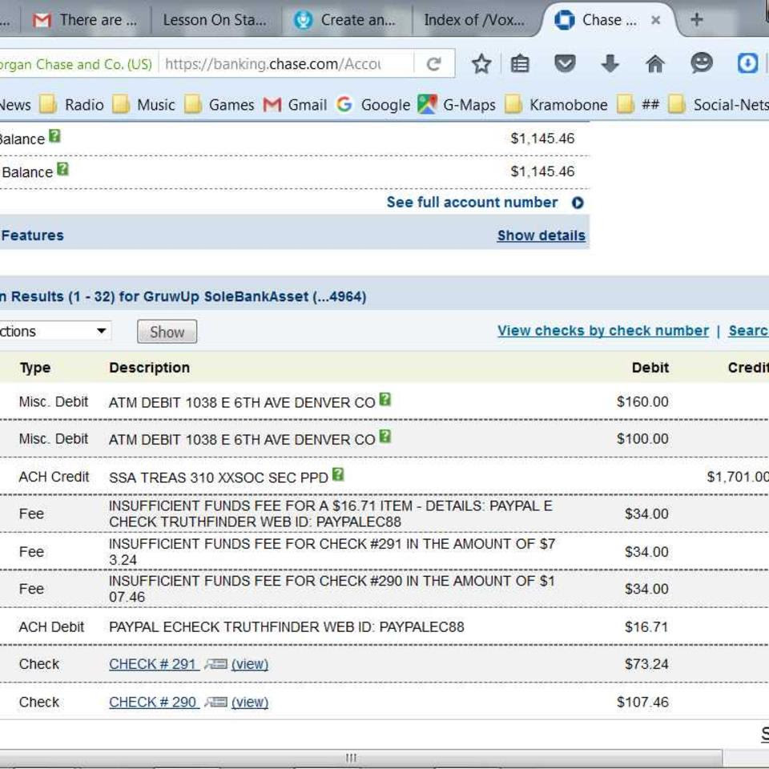Click the PAYPAL ECHECK TRUTHFINDER ACH Debit description
This screenshot has width=769, height=769.
click(287, 626)
